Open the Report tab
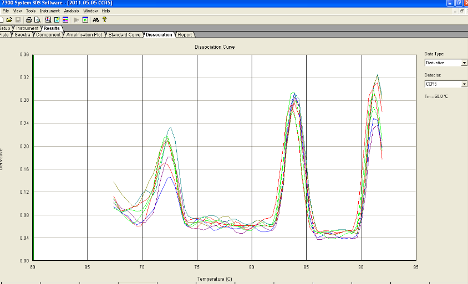 [x=185, y=35]
